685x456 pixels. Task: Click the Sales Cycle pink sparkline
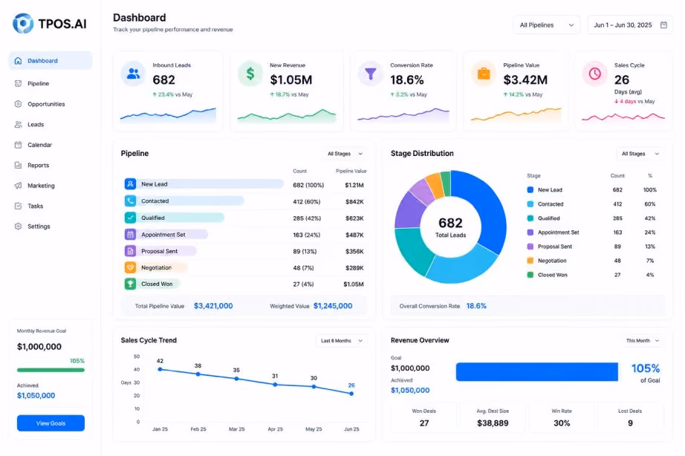tap(623, 117)
